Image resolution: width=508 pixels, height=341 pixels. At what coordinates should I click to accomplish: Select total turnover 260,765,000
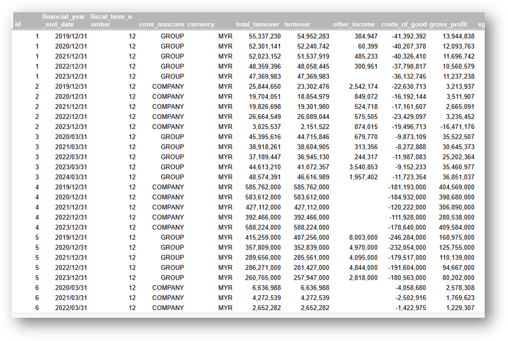click(263, 277)
